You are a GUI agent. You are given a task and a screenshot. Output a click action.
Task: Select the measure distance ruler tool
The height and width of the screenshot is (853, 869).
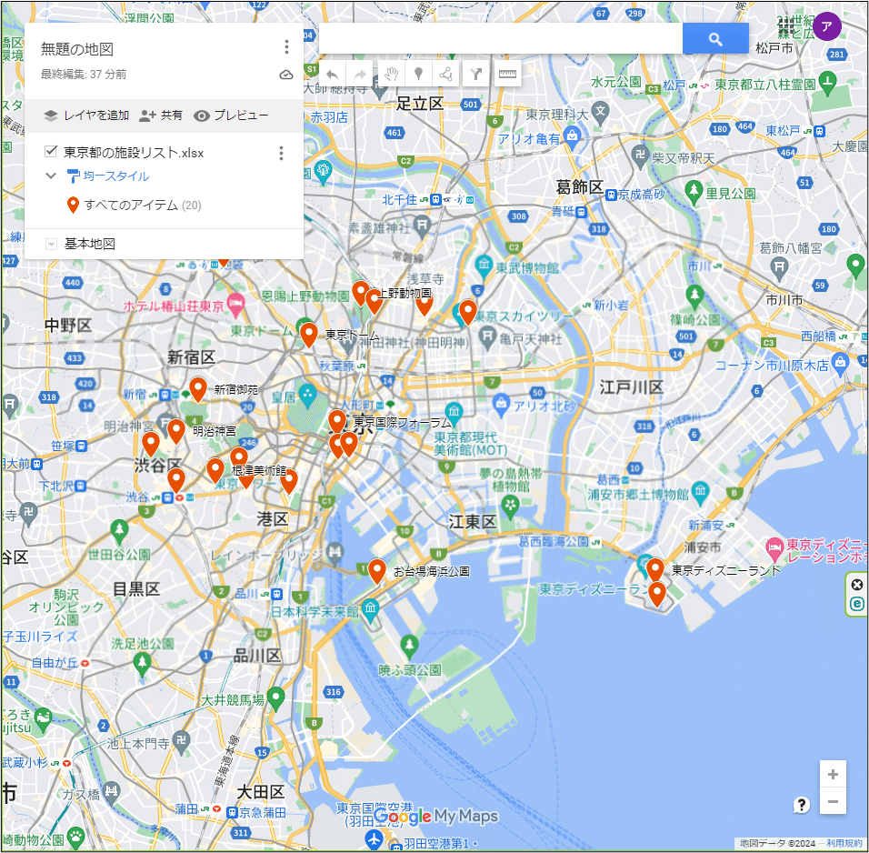[x=506, y=74]
